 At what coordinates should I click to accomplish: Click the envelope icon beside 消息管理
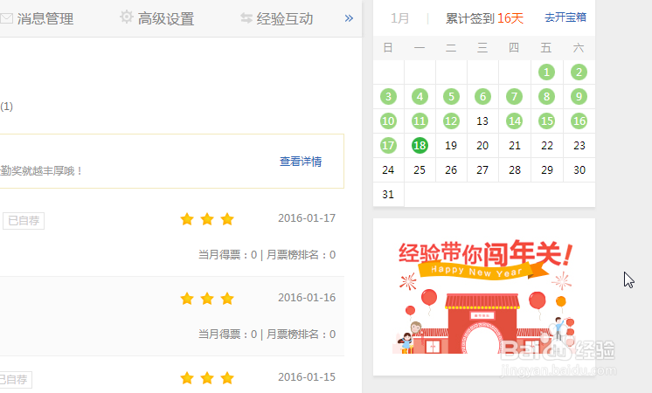coord(7,18)
